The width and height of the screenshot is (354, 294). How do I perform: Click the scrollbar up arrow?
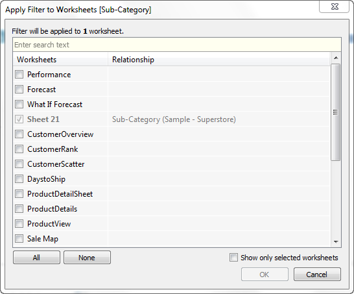[x=336, y=58]
